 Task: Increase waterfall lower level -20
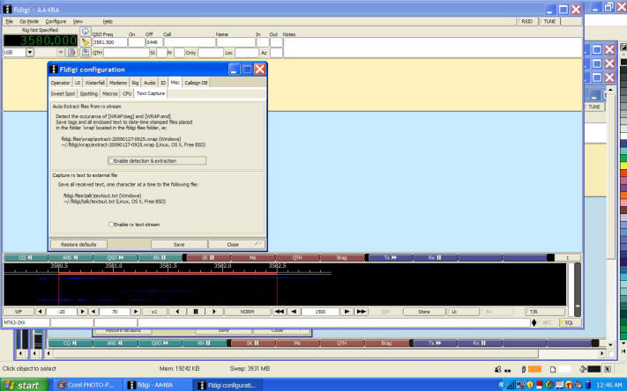point(82,312)
